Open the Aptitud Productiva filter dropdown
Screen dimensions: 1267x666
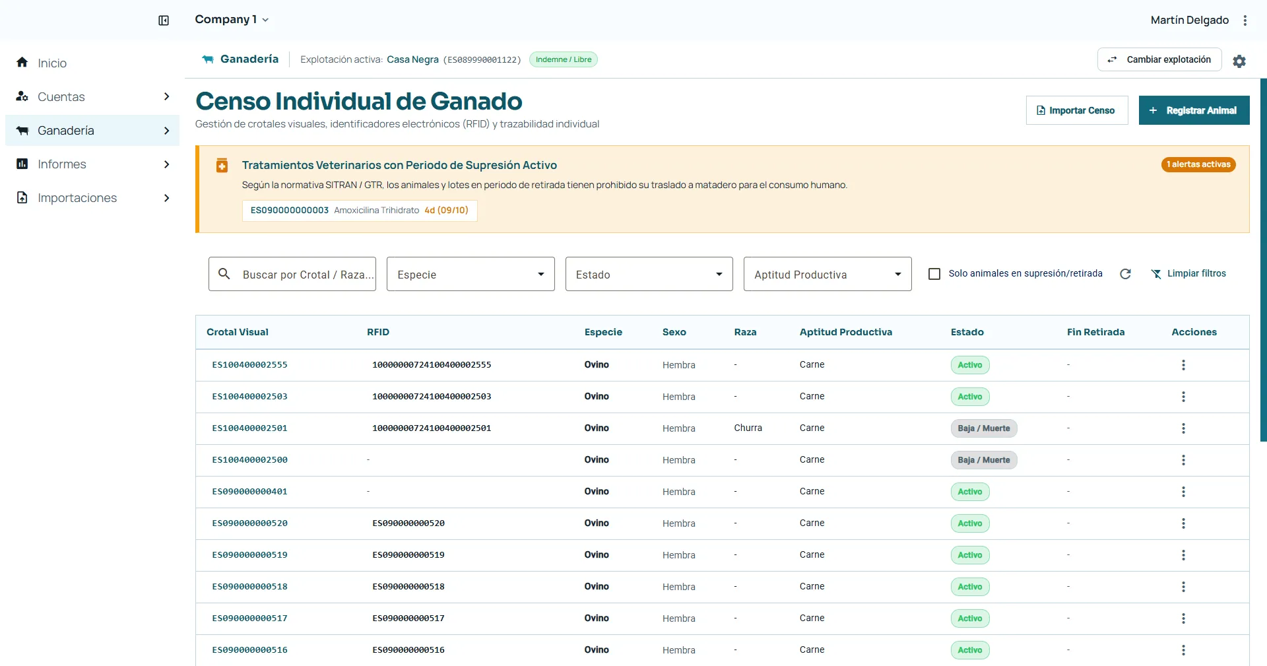pos(828,274)
